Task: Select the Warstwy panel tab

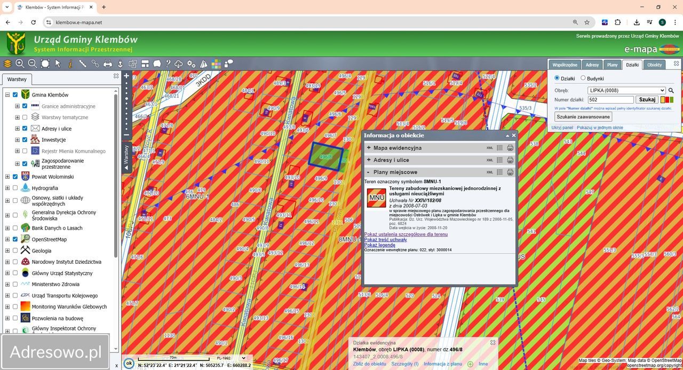Action: click(17, 79)
